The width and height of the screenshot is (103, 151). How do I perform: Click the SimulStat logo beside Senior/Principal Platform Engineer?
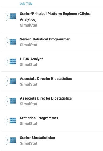pos(11,16)
